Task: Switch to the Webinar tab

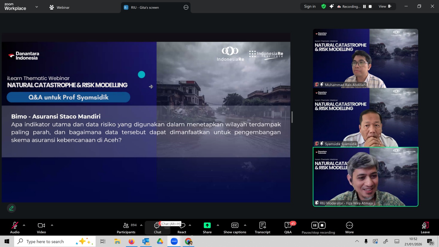Action: pos(60,7)
